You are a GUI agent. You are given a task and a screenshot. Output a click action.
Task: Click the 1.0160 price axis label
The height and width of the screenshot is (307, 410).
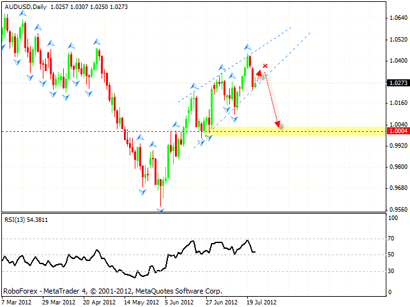[x=399, y=103]
